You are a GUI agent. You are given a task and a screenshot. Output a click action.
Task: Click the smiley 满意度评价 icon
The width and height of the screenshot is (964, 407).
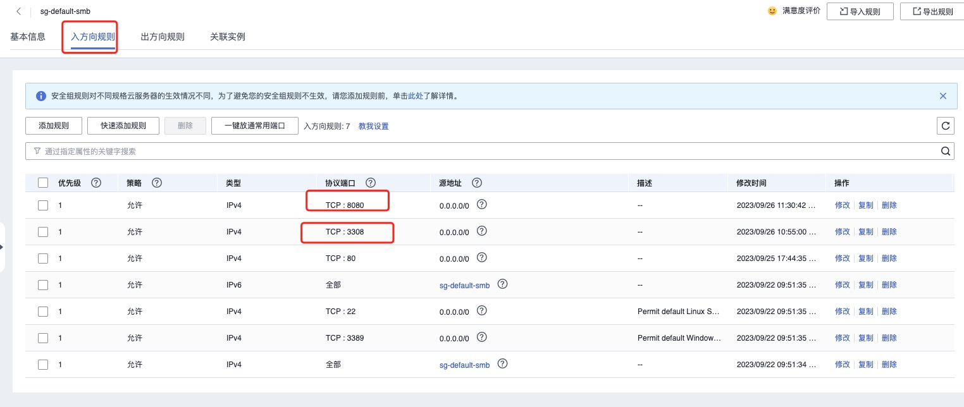(772, 11)
